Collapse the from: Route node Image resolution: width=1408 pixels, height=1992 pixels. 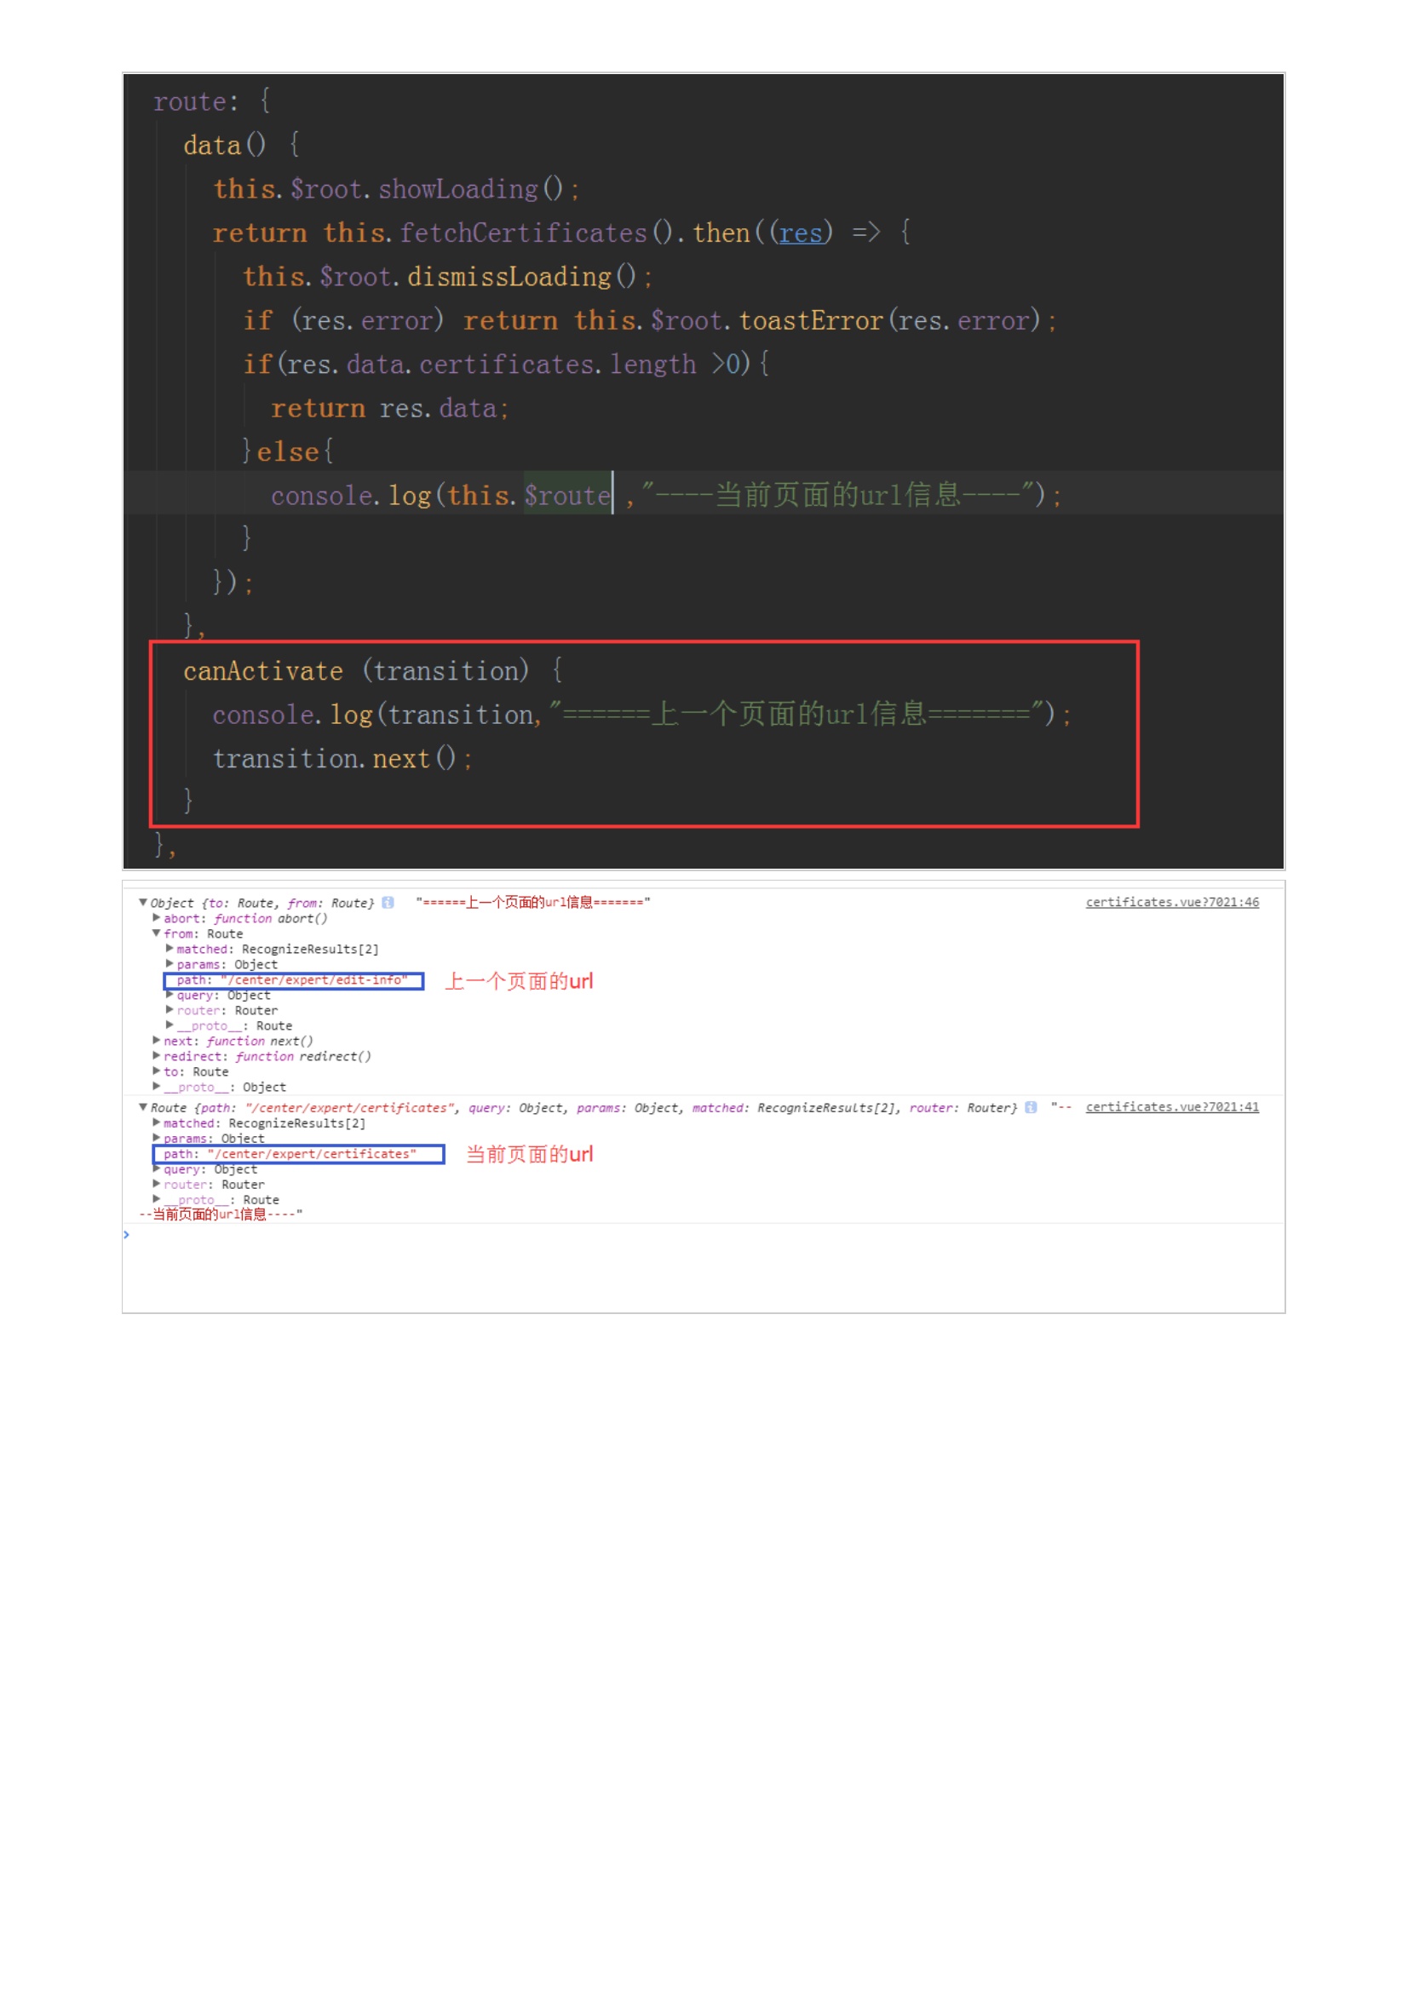pos(156,933)
